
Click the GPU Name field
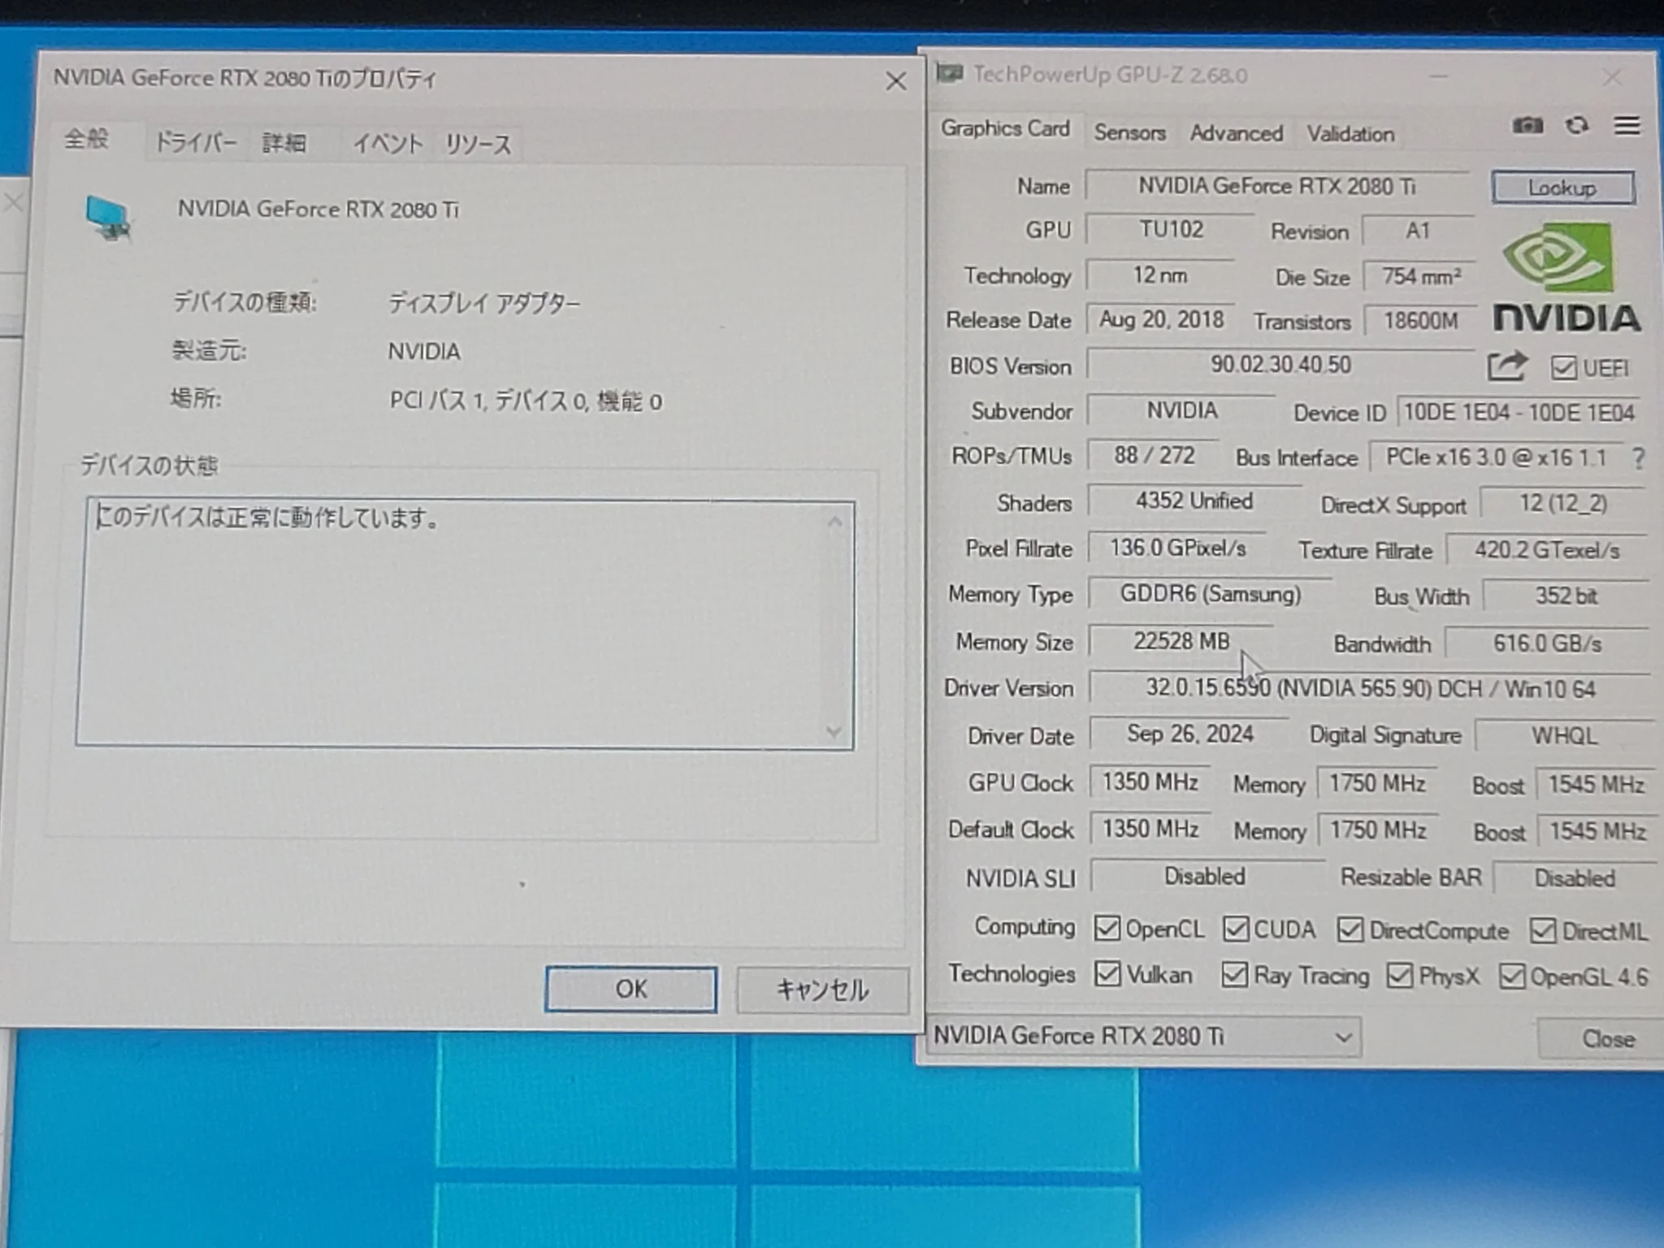1276,186
